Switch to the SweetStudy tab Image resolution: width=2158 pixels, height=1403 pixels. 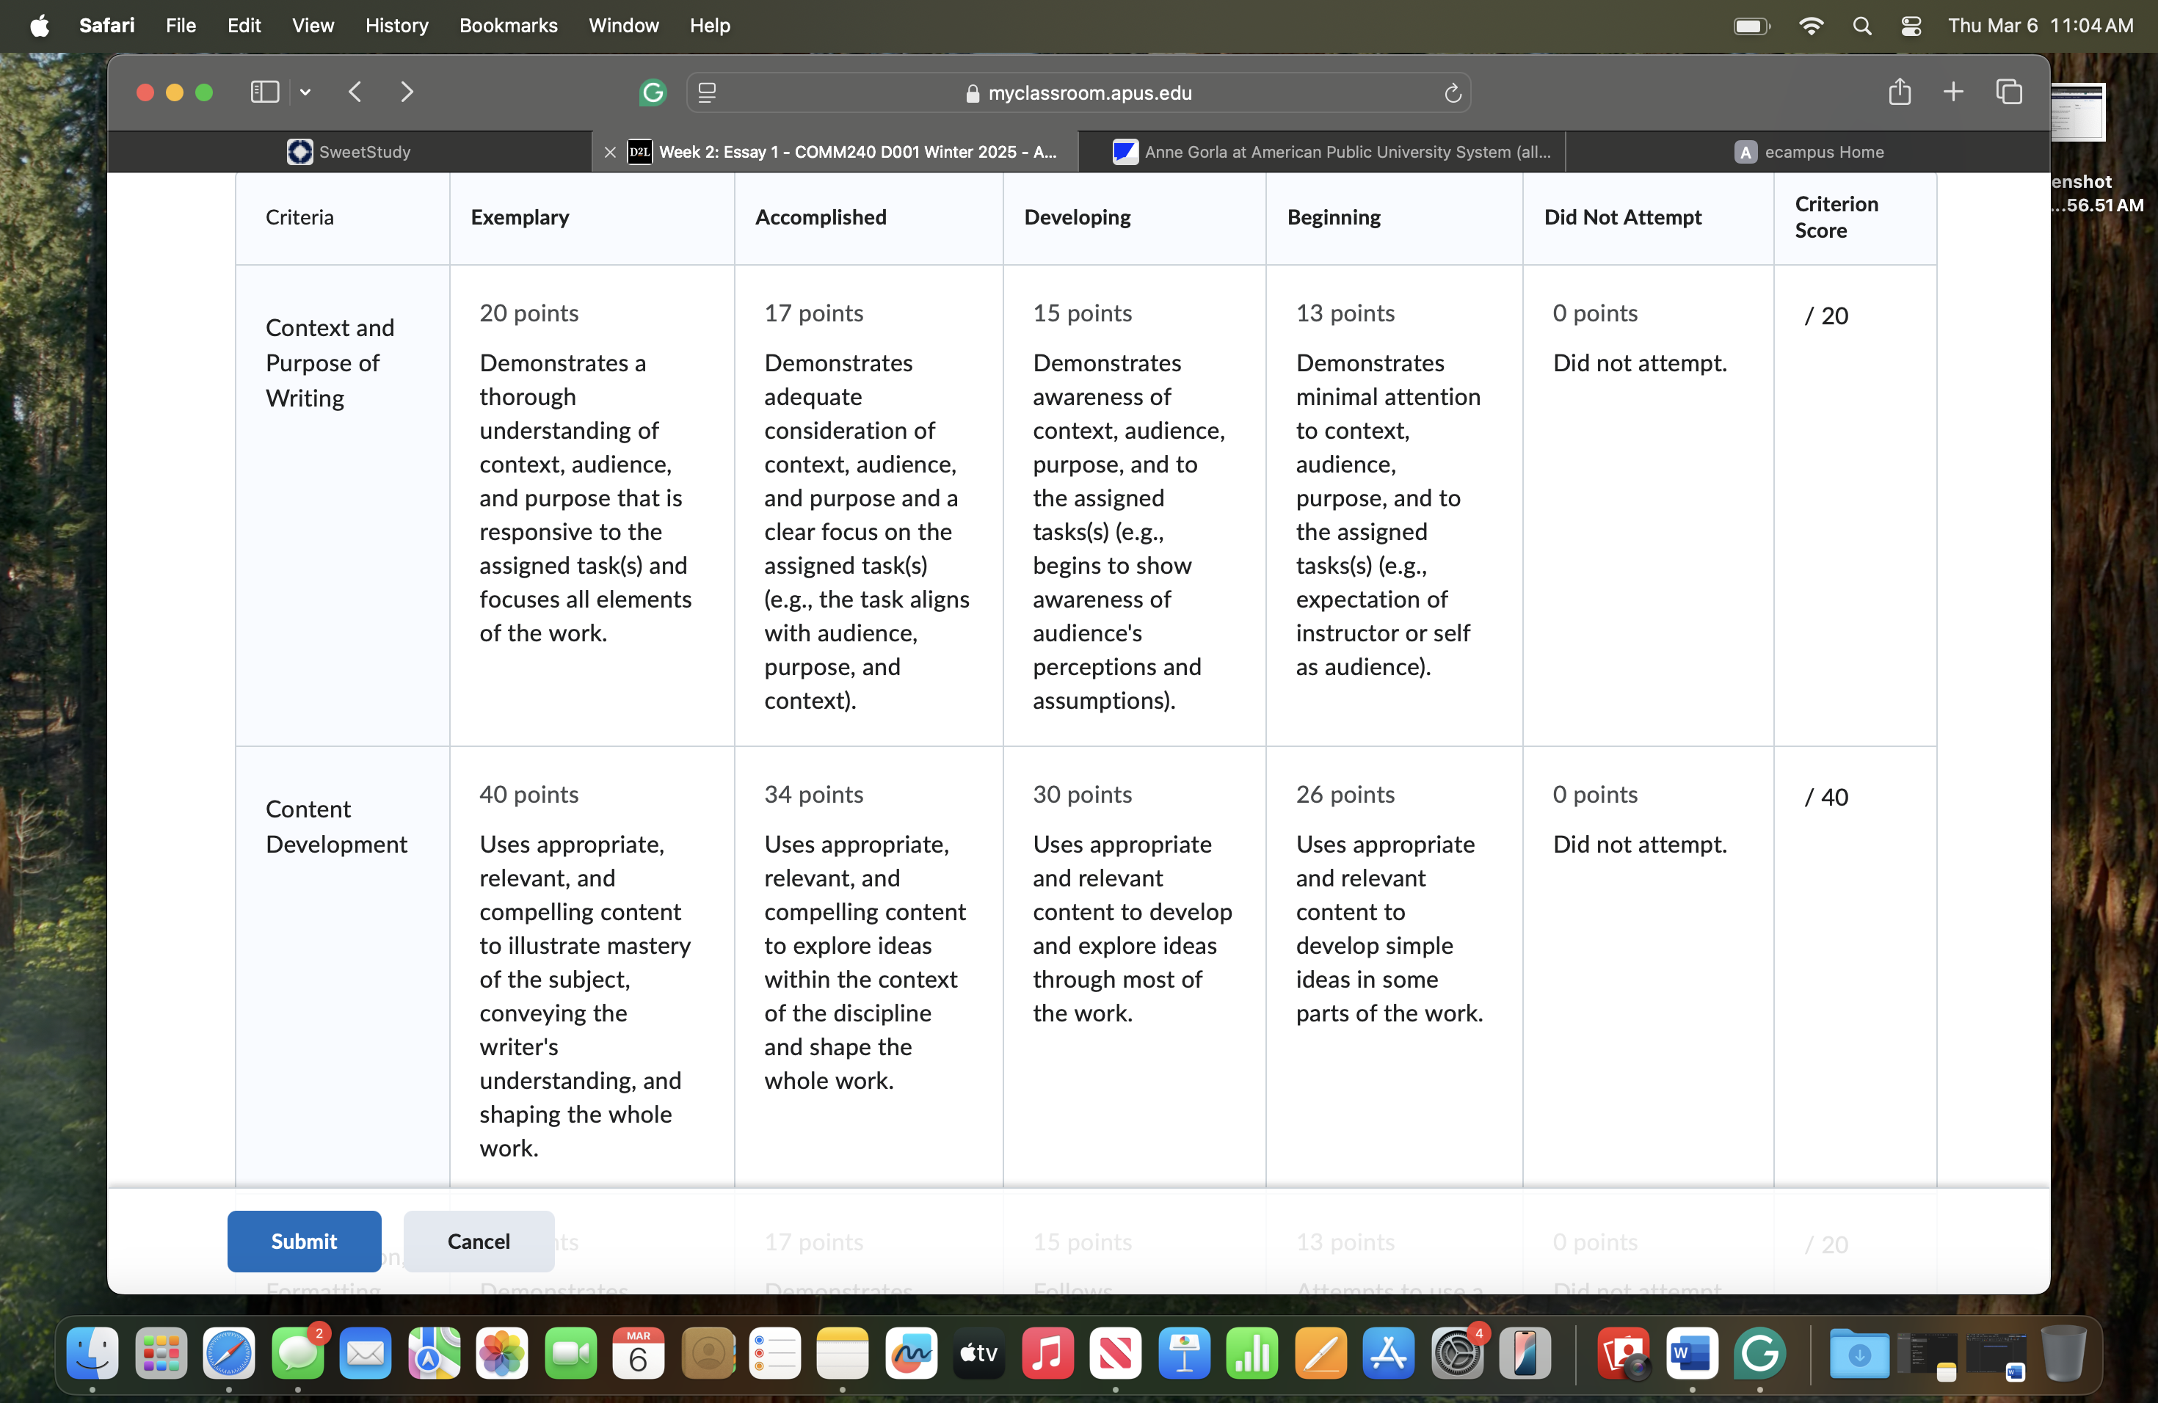point(349,151)
